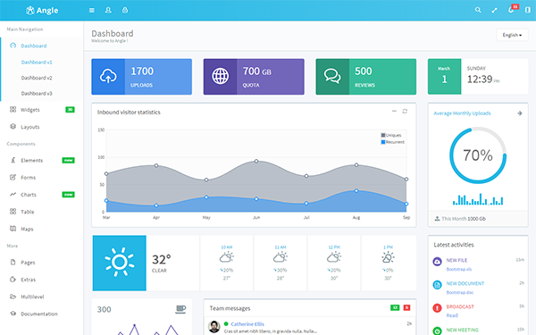The image size is (536, 335).
Task: Select Dashboard v2 in sidebar
Action: pos(37,78)
